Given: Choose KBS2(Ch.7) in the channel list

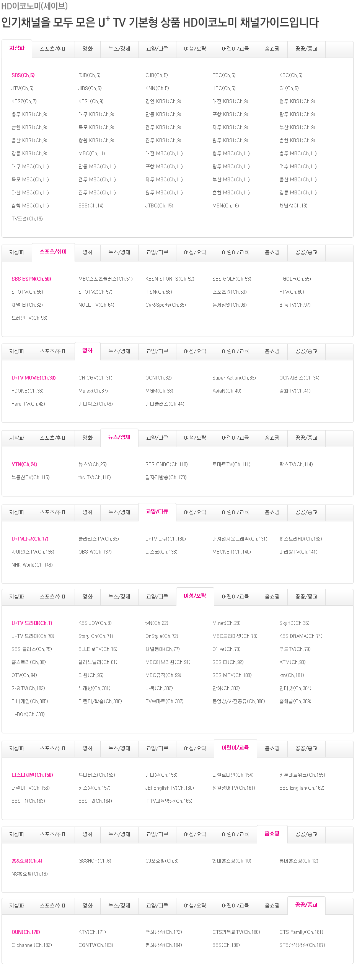Looking at the screenshot, I should (24, 102).
